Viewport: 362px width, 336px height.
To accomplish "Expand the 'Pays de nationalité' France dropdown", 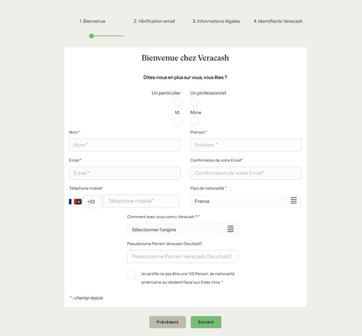I will [238, 201].
